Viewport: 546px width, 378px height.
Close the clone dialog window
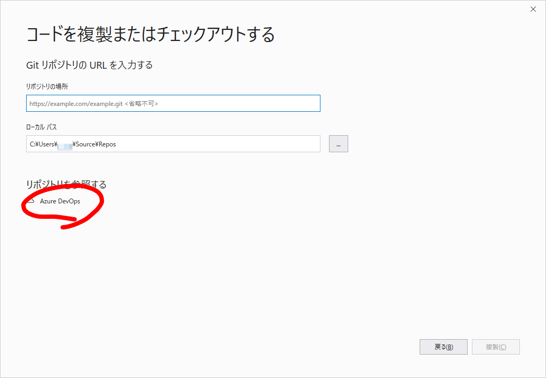[x=533, y=10]
